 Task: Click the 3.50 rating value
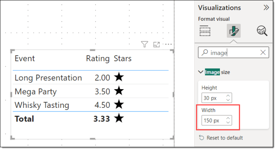click(102, 92)
